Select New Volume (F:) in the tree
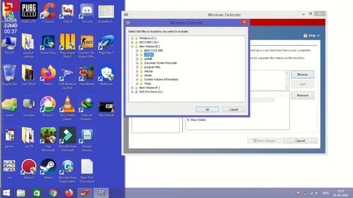The width and height of the screenshot is (353, 198). (149, 87)
